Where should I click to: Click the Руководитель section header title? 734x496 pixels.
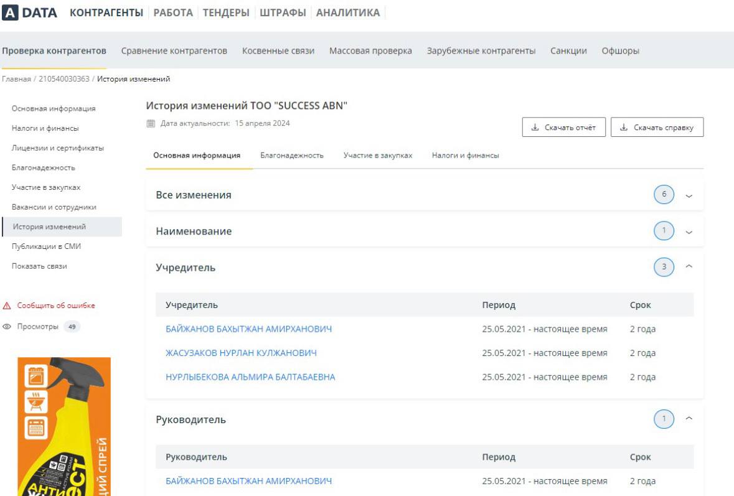coord(191,419)
